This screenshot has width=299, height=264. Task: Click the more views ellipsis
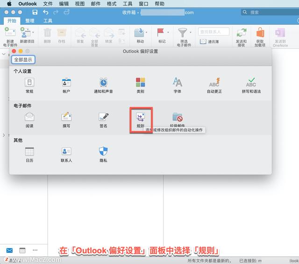(x=35, y=250)
